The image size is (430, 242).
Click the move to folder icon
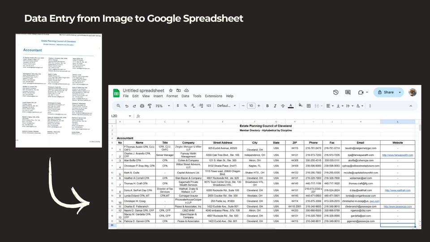click(179, 90)
